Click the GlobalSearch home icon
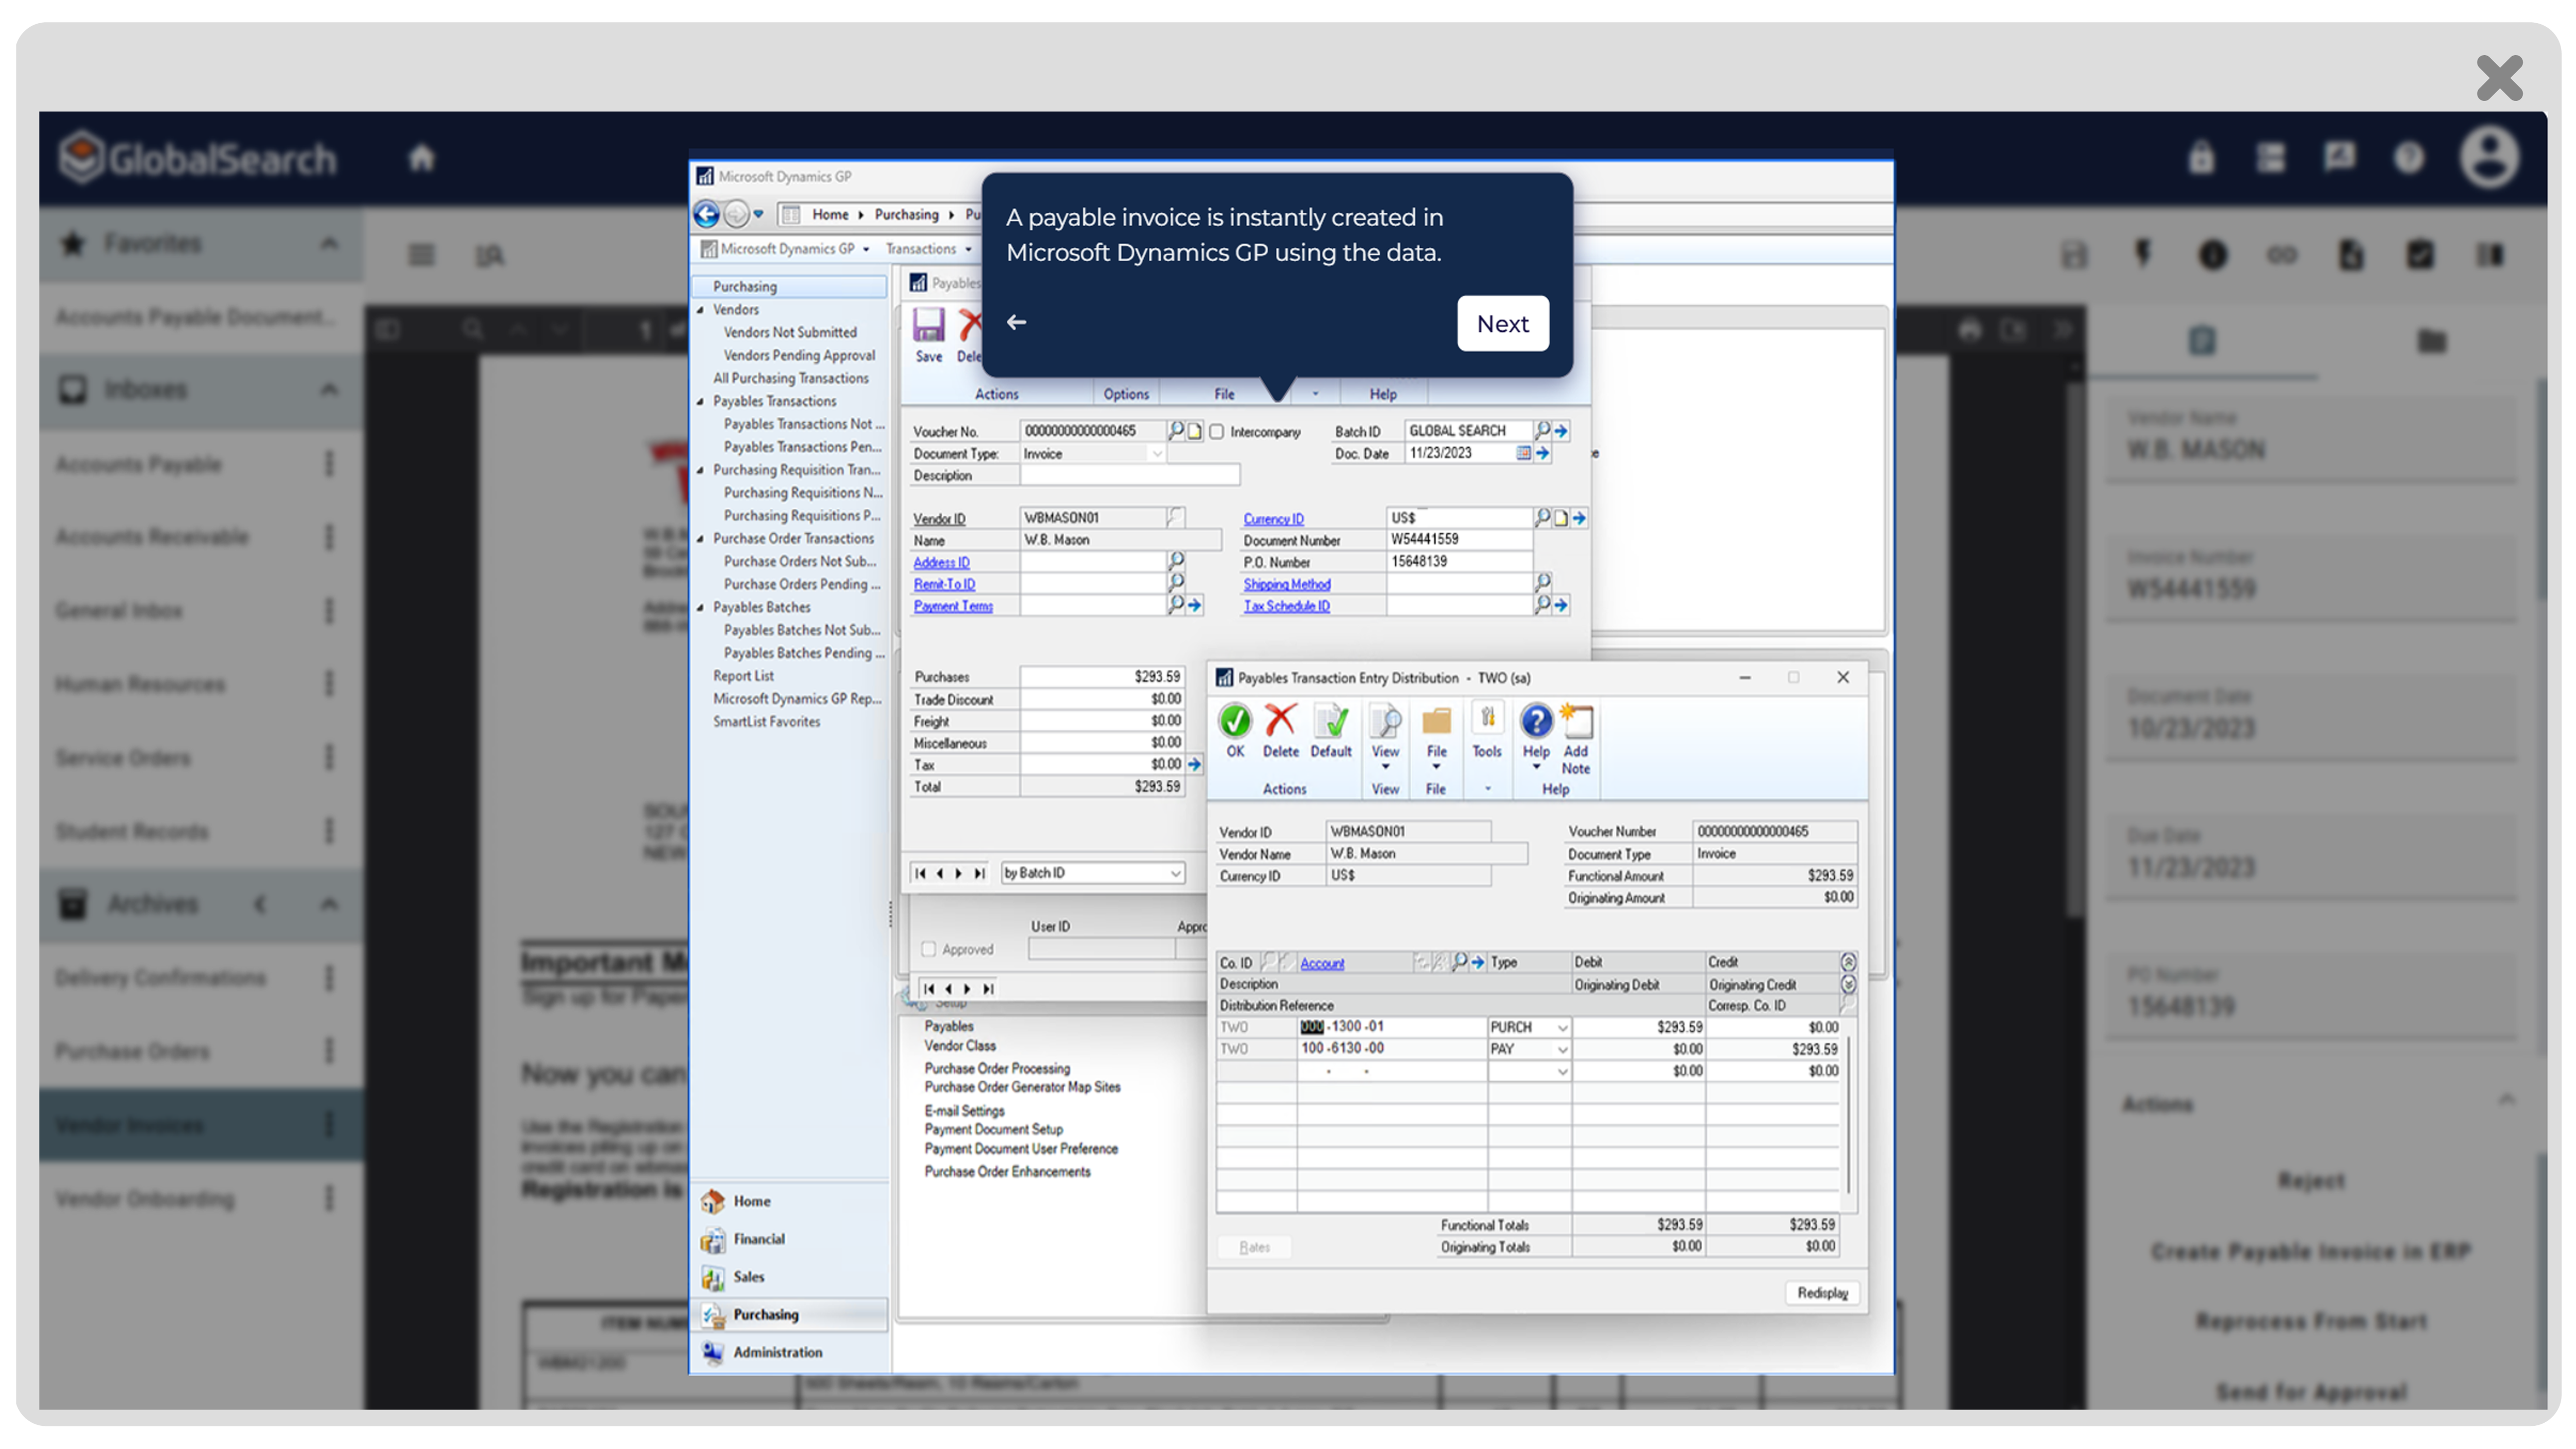 [421, 157]
